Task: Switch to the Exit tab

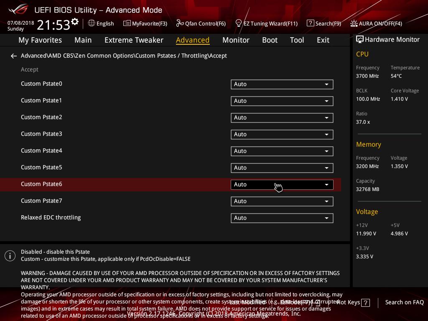Action: click(x=323, y=40)
